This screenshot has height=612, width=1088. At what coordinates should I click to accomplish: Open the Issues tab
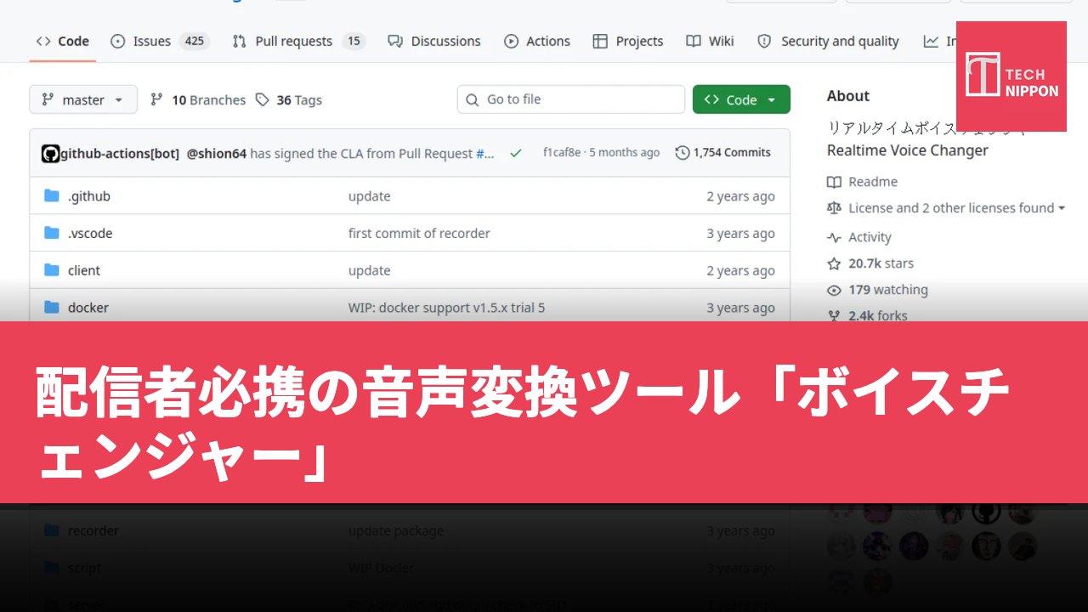pyautogui.click(x=160, y=41)
